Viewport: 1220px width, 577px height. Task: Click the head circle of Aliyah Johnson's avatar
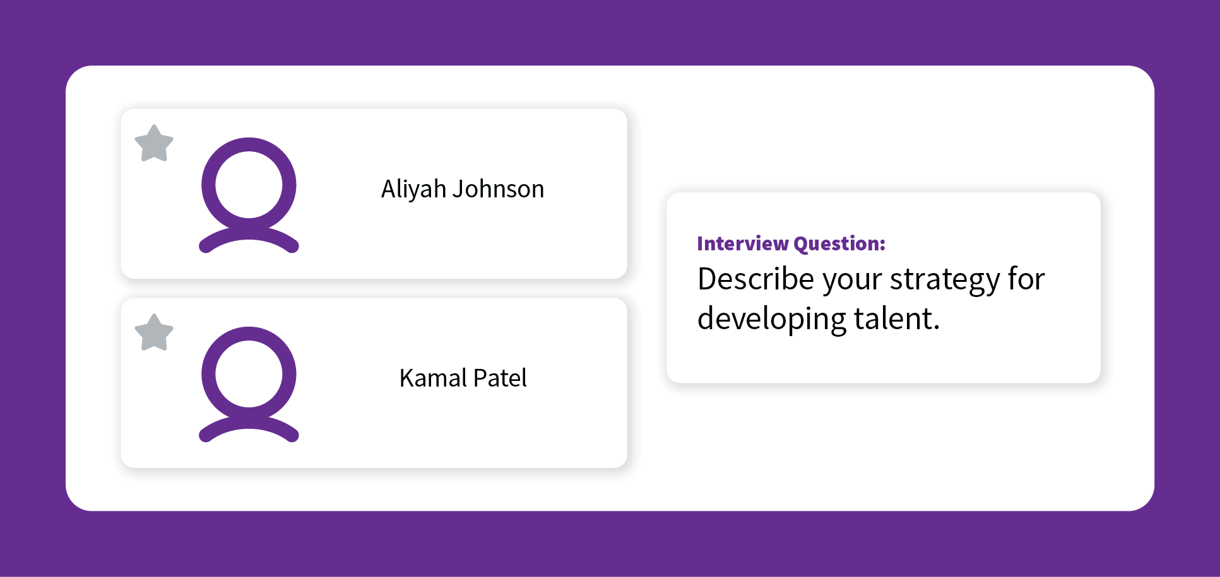pyautogui.click(x=249, y=185)
